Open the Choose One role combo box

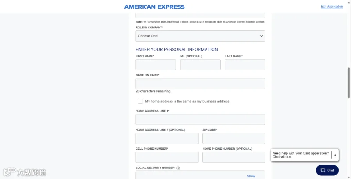(200, 36)
